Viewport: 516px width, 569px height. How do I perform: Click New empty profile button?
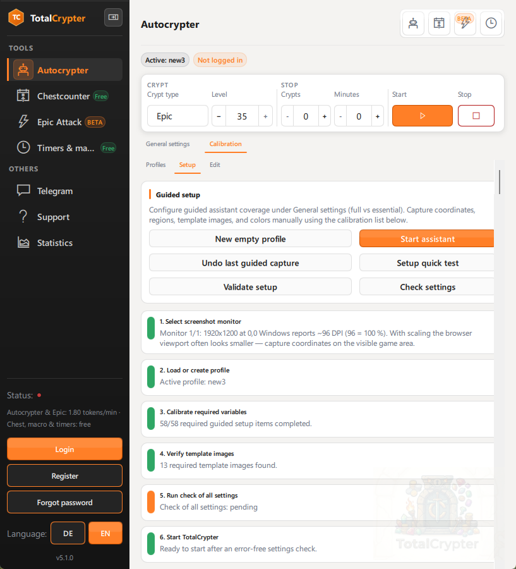click(250, 239)
